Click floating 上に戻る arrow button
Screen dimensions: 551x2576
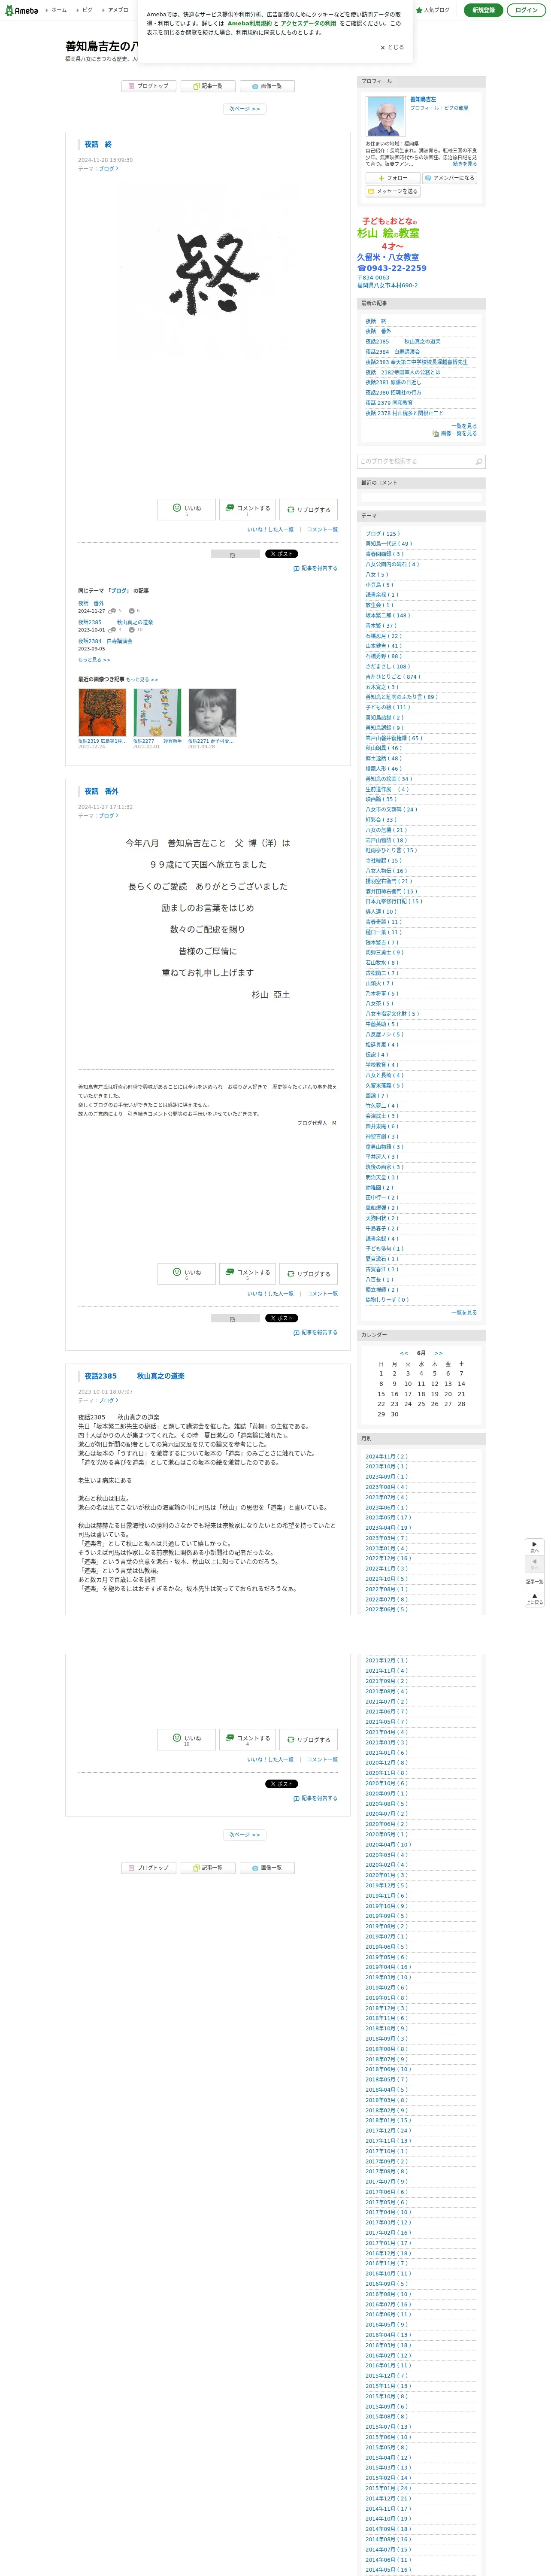point(535,1598)
